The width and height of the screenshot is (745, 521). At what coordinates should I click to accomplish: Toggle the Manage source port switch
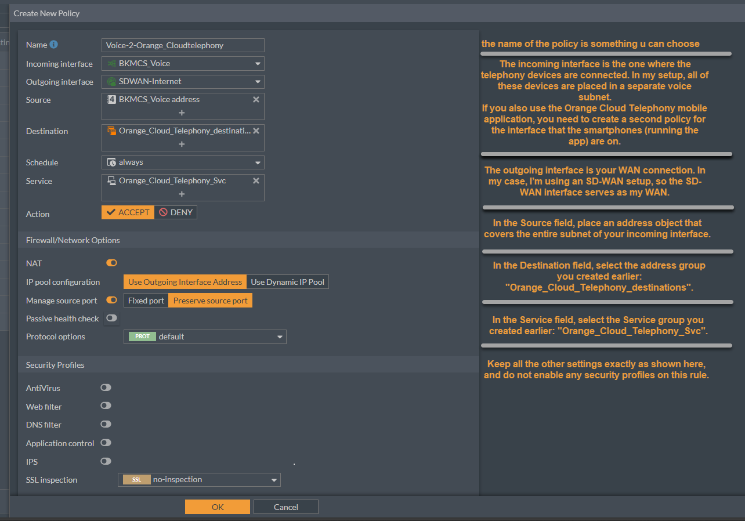click(x=112, y=300)
